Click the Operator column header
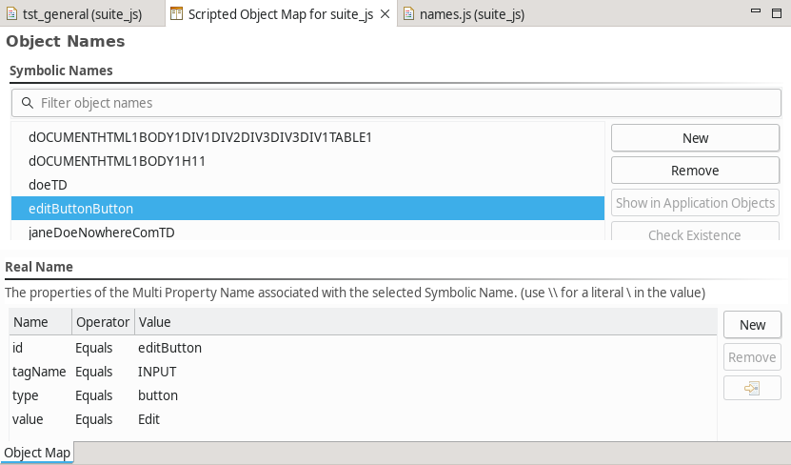Screen dimensions: 791x465 102,322
